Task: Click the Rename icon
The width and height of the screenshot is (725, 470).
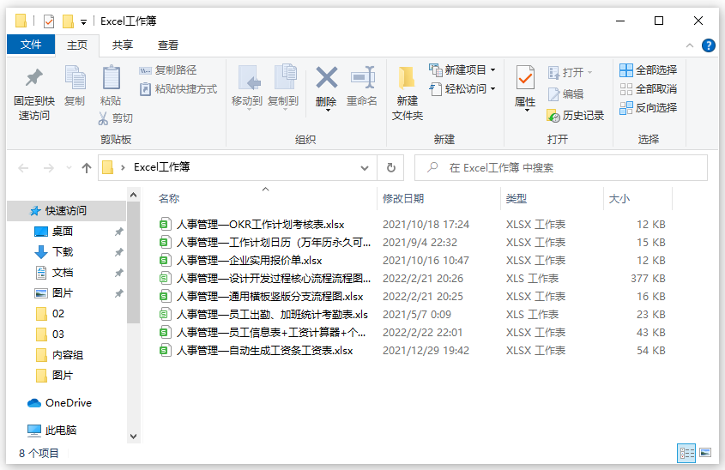Action: click(362, 77)
